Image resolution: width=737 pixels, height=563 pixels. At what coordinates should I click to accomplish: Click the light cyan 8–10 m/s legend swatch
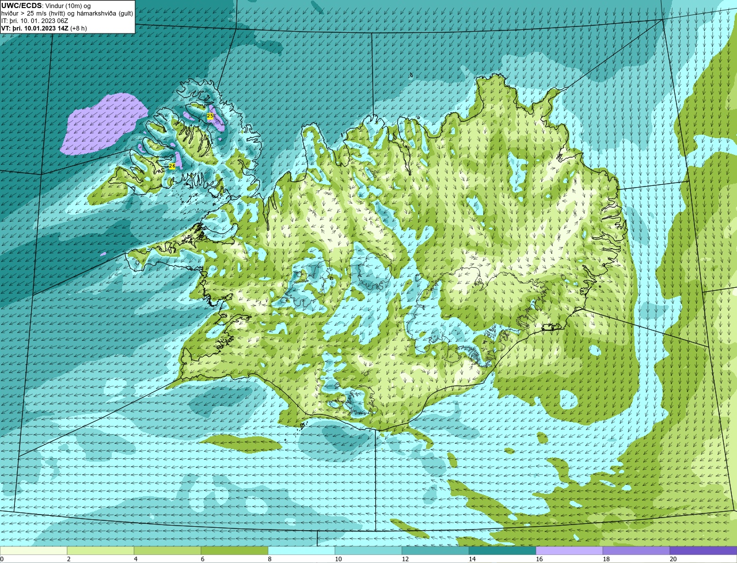point(302,550)
